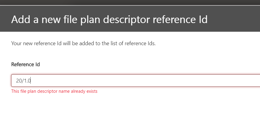Click the 'already exists' red error message
This screenshot has height=117, width=260.
[54, 91]
